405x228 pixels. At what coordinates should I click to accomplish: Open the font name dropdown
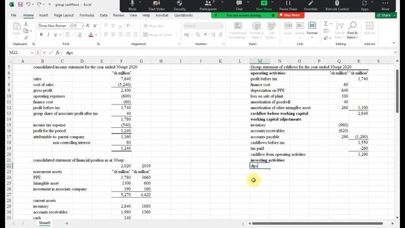(70, 26)
